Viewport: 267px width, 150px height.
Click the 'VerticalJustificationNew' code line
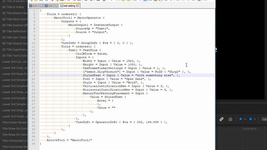click(126, 86)
